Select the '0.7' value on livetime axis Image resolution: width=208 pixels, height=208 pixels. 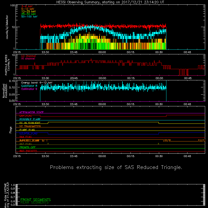tap(13, 197)
